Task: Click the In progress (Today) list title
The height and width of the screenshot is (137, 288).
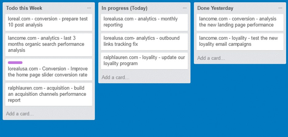Action: 125,8
